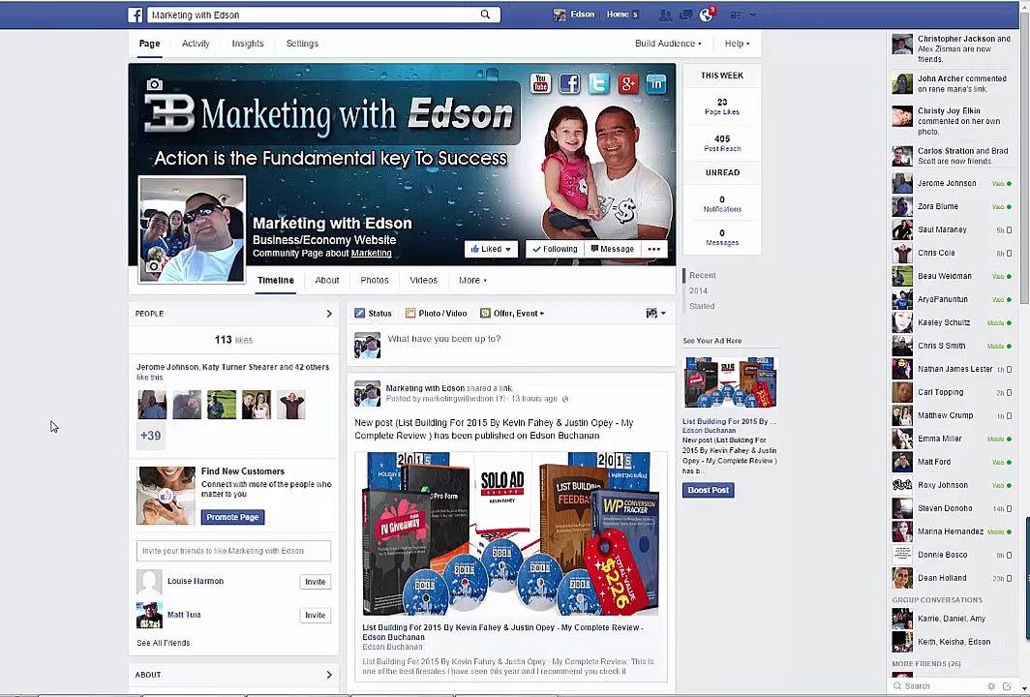Open the Photos tab
Screen dimensions: 1030x697
(375, 280)
